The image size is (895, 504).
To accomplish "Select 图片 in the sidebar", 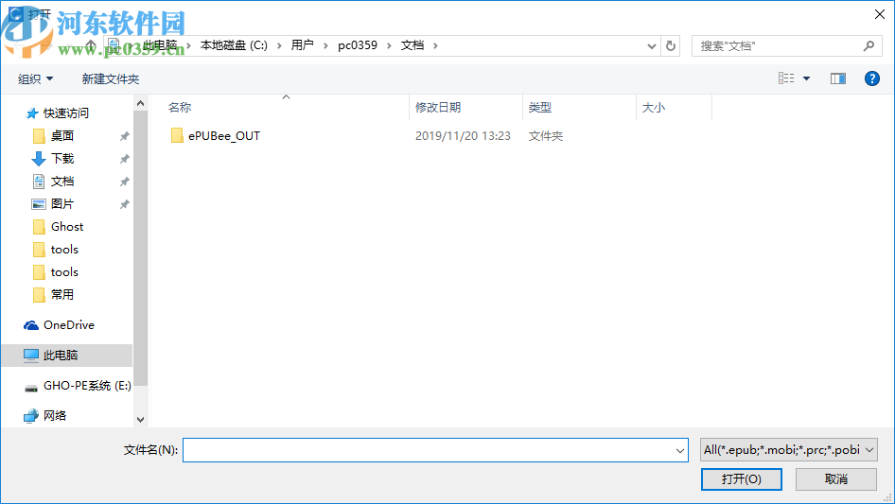I will pyautogui.click(x=62, y=203).
